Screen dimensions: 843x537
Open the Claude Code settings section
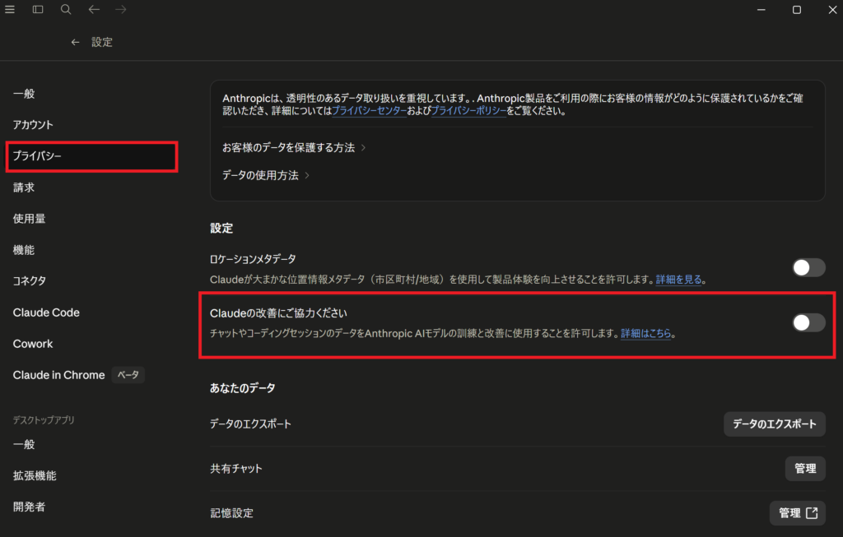(x=46, y=312)
